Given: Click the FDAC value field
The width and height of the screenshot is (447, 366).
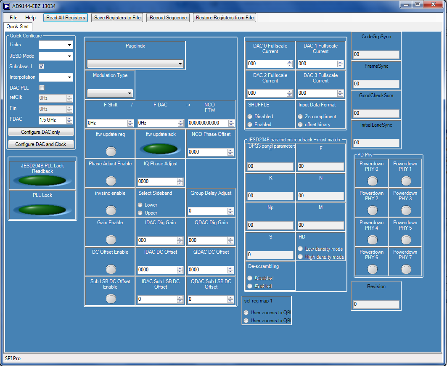Looking at the screenshot, I should 53,120.
